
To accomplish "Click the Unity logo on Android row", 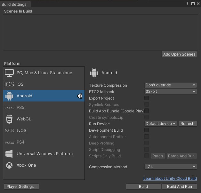I will 79,96.
